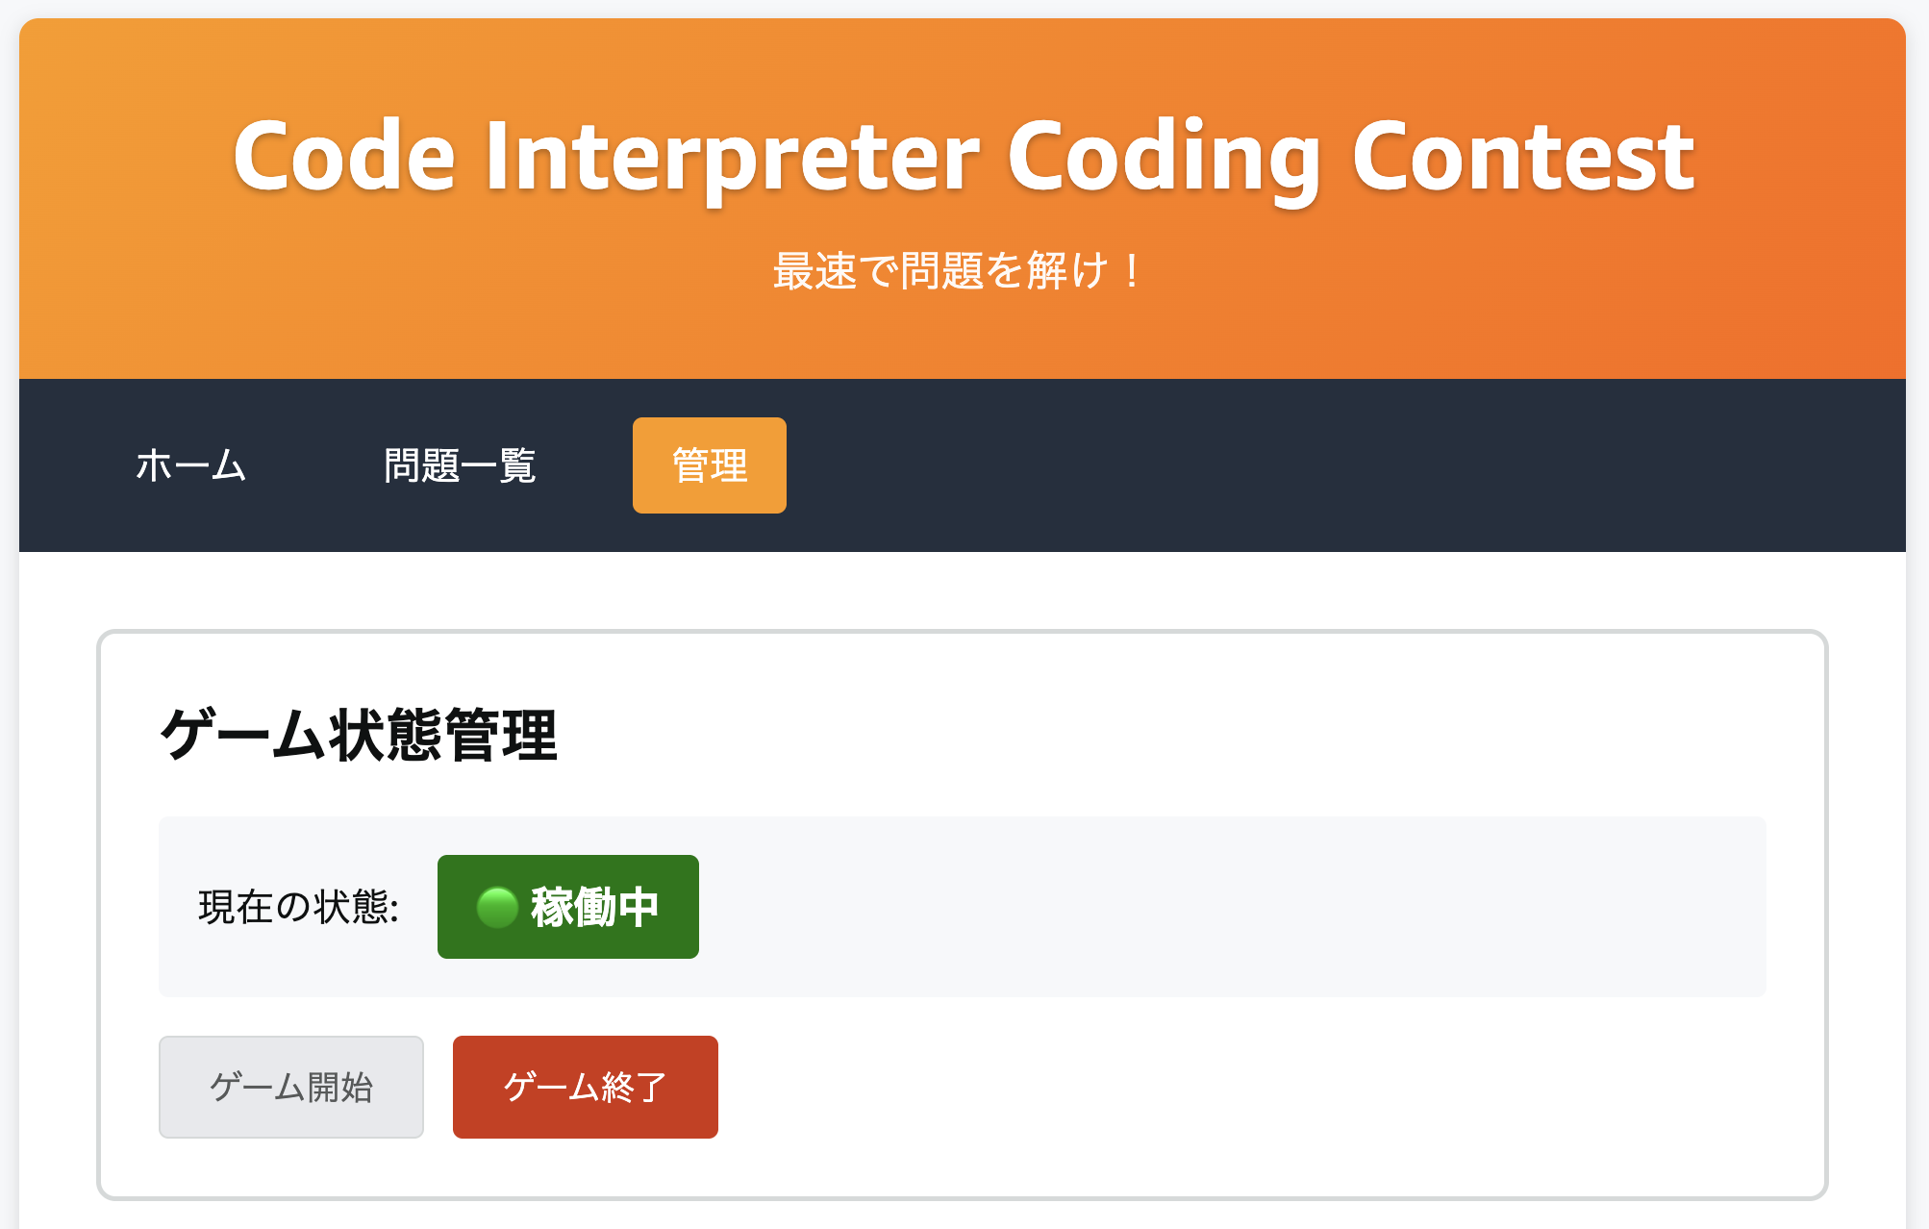Open the 問題一覧 page
The height and width of the screenshot is (1229, 1929).
[x=460, y=466]
